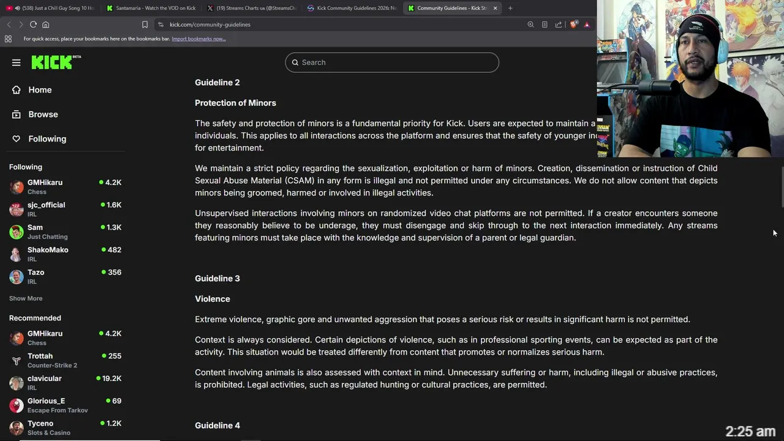Click the Guideline 4 heading
The image size is (784, 441).
coord(217,426)
